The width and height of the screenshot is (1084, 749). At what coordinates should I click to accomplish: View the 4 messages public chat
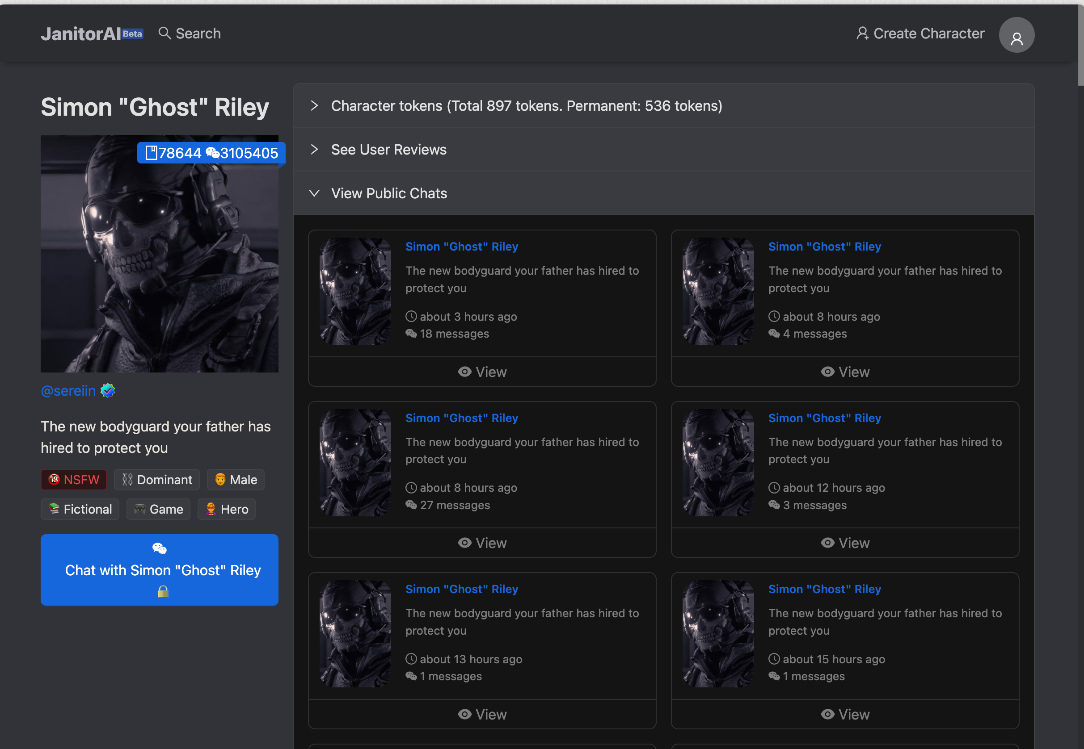pyautogui.click(x=845, y=372)
